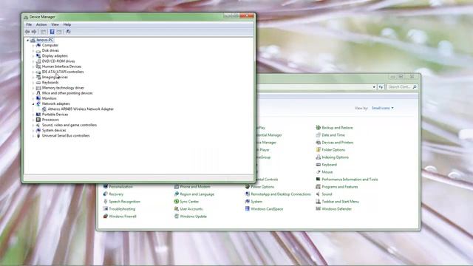This screenshot has width=473, height=266.
Task: Click the Windows Defender icon
Action: [318, 208]
